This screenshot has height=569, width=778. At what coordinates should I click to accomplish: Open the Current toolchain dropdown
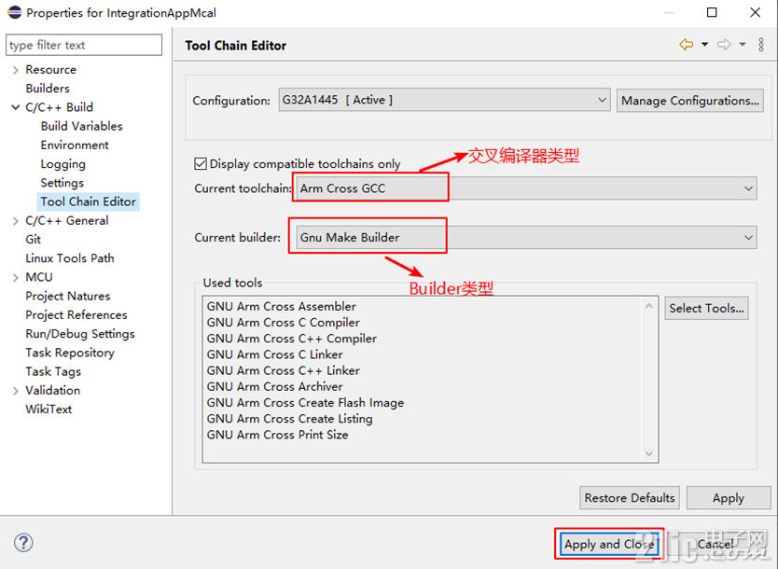coord(526,188)
